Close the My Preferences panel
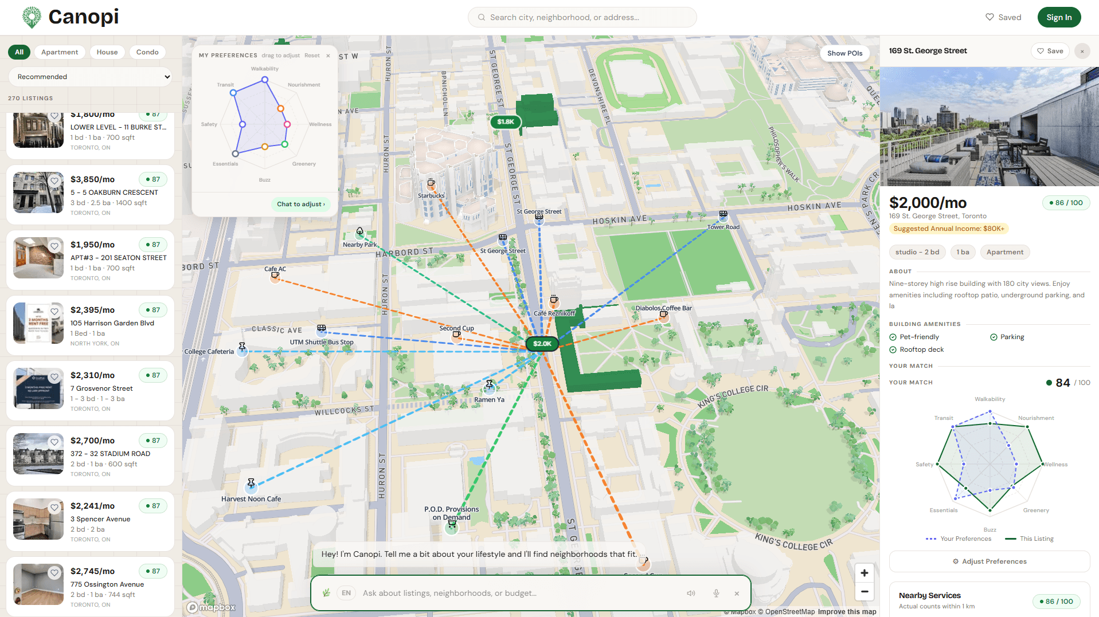Screen dimensions: 1099x617 coord(328,56)
